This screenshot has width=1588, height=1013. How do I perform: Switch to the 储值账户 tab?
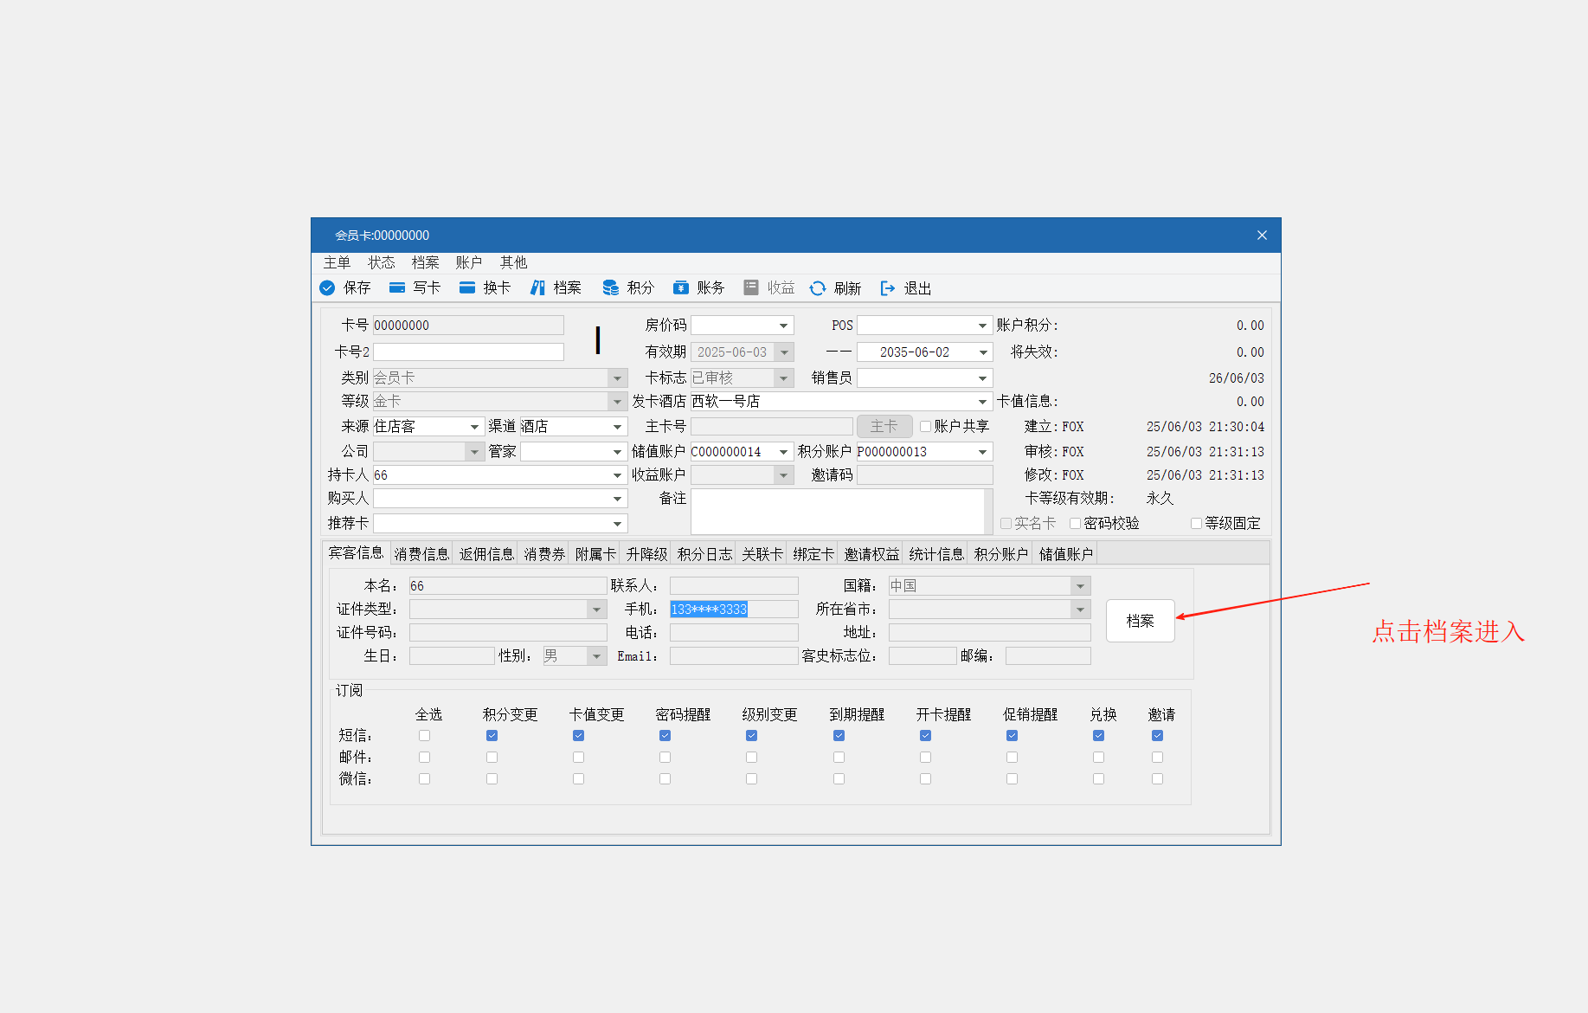coord(1066,554)
